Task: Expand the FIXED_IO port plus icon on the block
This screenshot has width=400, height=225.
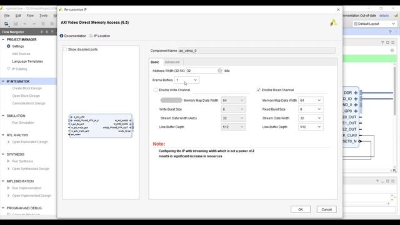Action: 356,99
